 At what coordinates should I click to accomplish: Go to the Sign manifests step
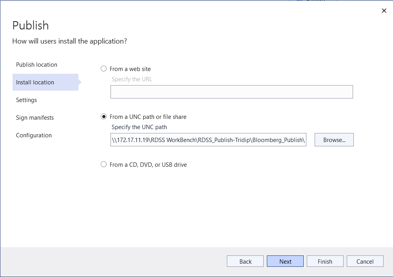pyautogui.click(x=35, y=117)
